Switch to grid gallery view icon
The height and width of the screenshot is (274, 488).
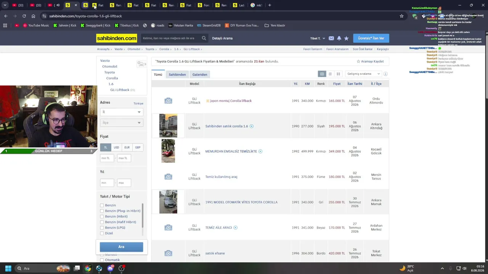[338, 74]
